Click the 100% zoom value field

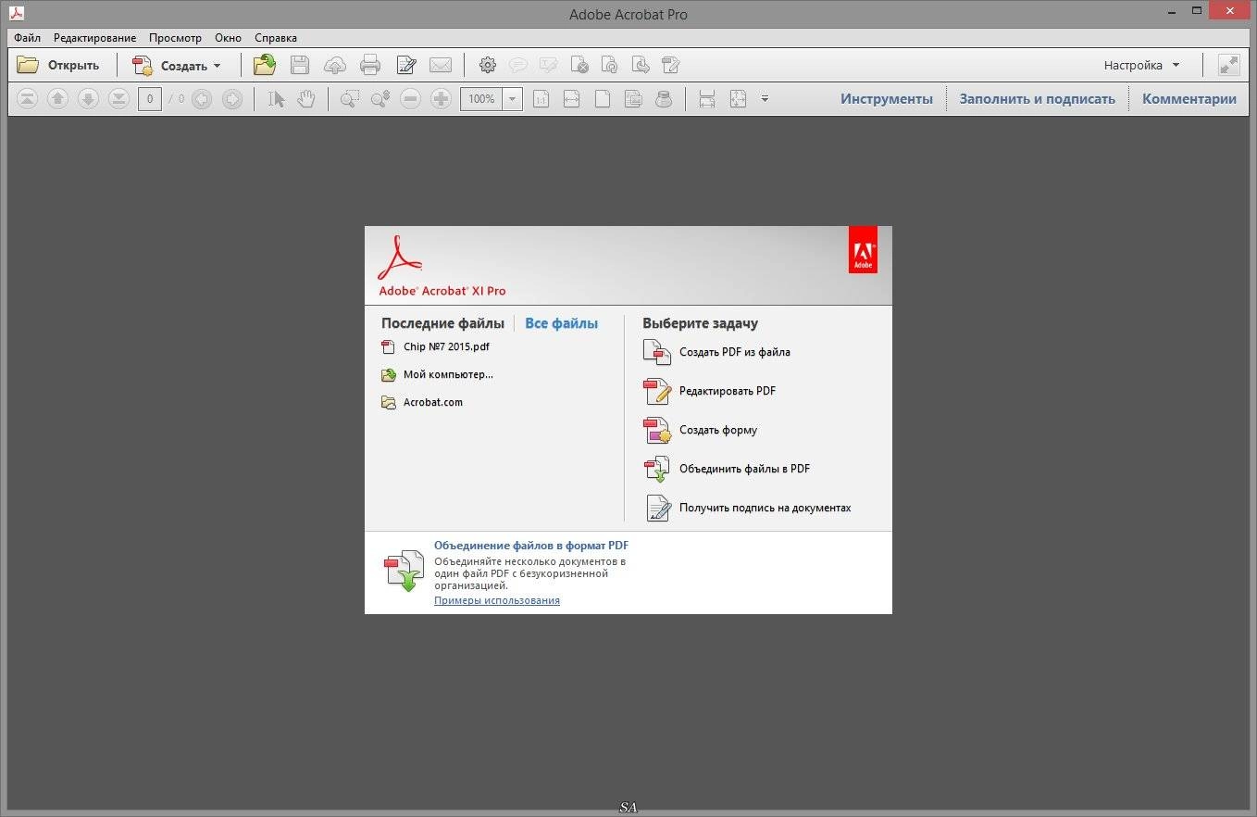click(481, 98)
